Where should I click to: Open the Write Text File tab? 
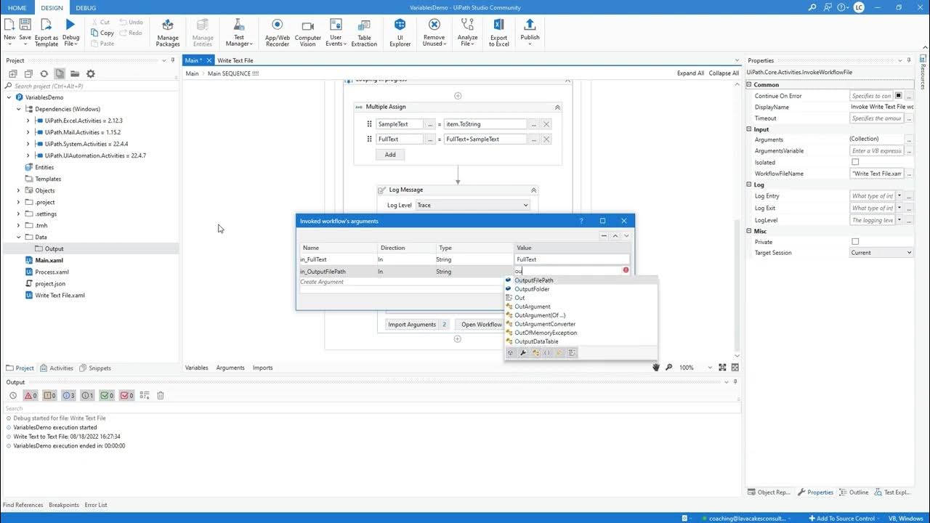click(235, 60)
